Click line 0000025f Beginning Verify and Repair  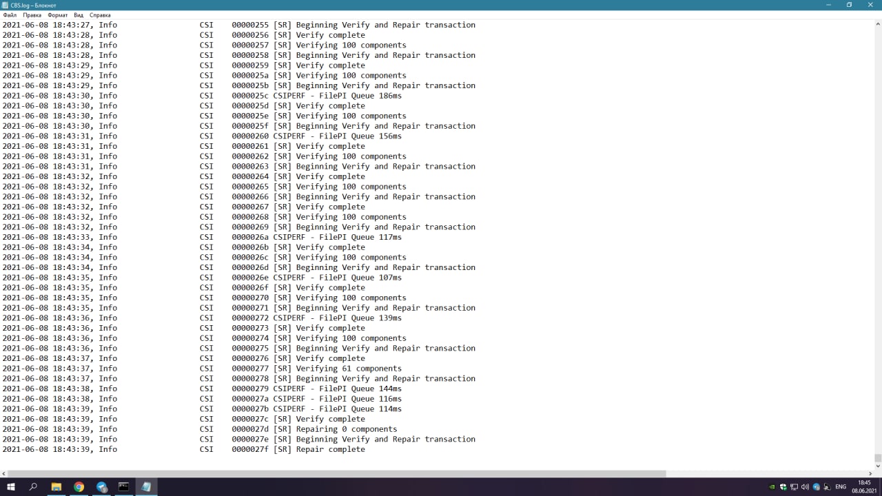pyautogui.click(x=238, y=126)
